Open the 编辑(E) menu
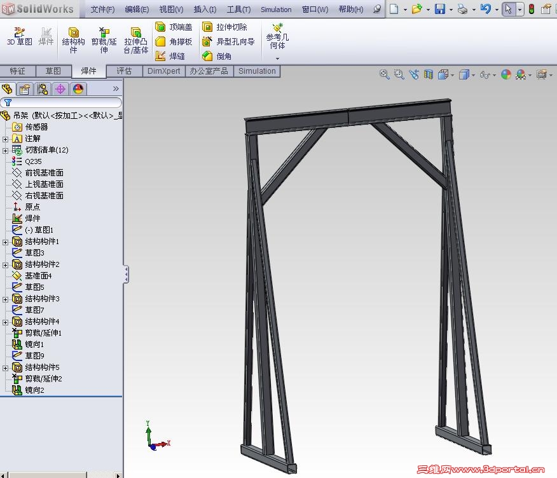Screen dimensions: 557x478 (137, 10)
